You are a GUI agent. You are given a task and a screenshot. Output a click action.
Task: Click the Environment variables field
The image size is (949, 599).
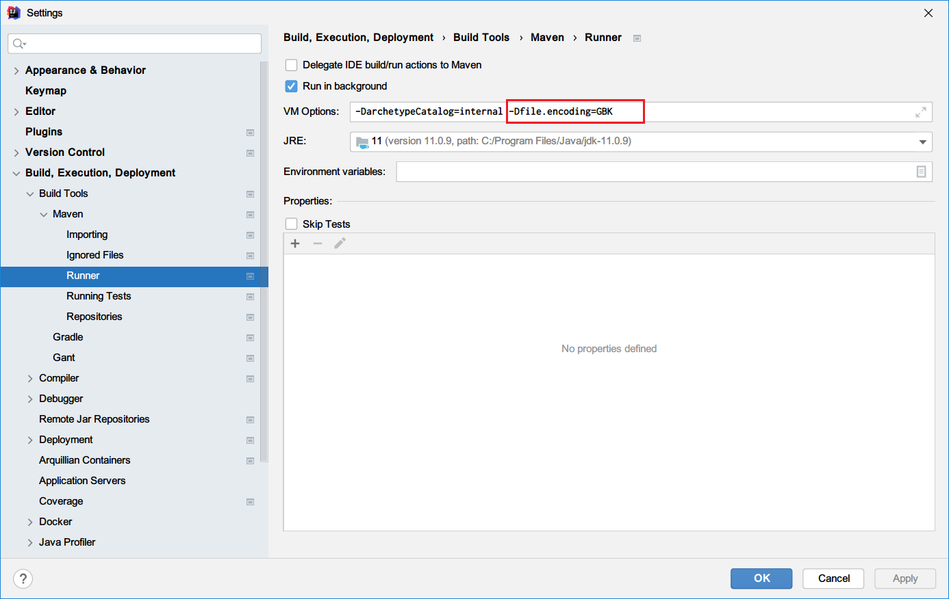pyautogui.click(x=664, y=172)
